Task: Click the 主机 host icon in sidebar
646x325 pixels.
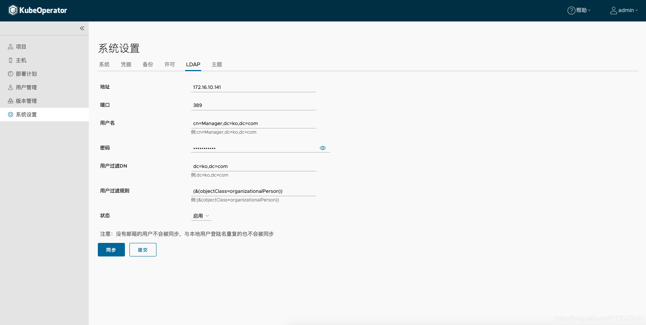Action: click(x=11, y=60)
